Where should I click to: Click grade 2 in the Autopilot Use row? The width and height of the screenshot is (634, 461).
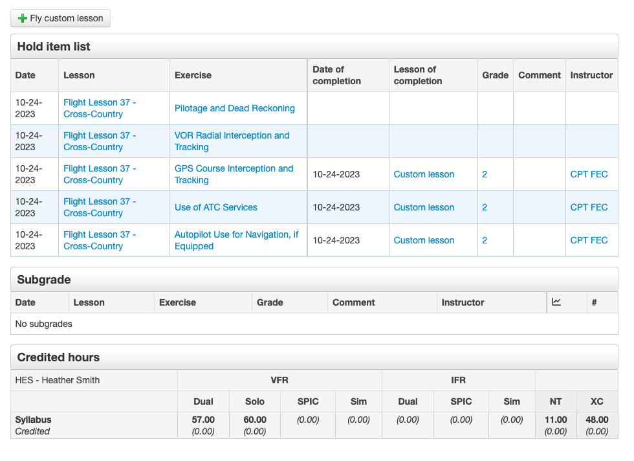click(x=485, y=240)
